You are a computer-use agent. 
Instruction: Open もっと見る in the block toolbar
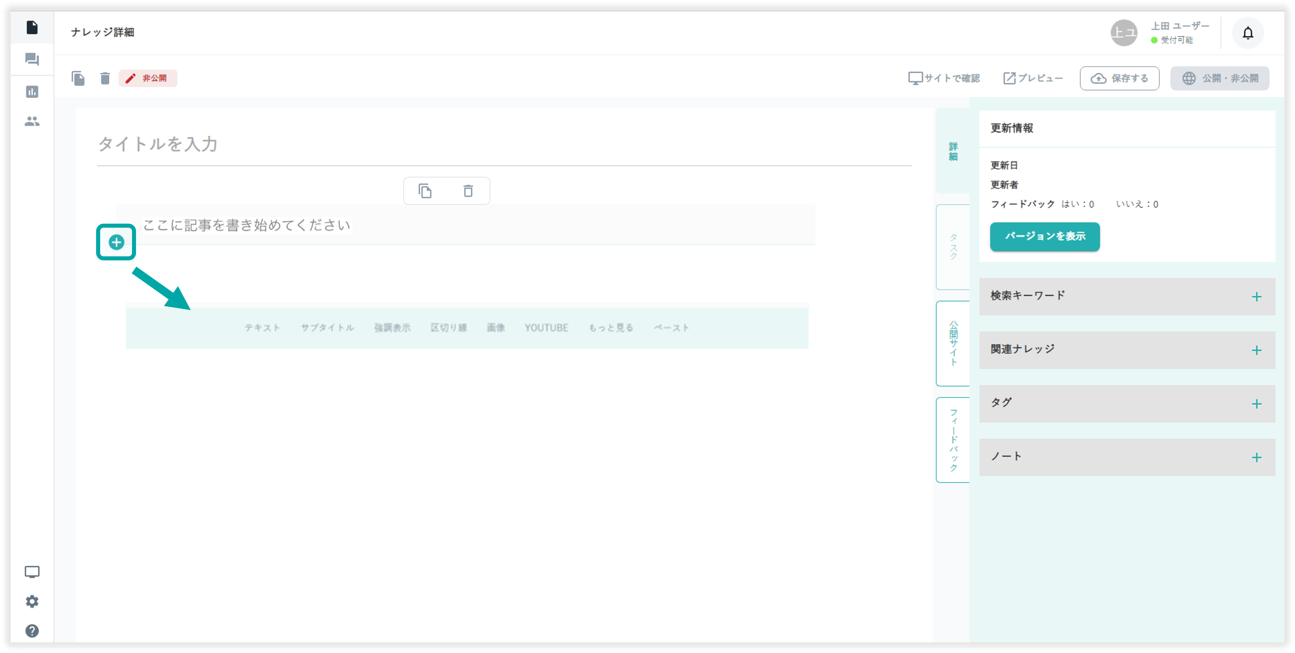[x=610, y=328]
